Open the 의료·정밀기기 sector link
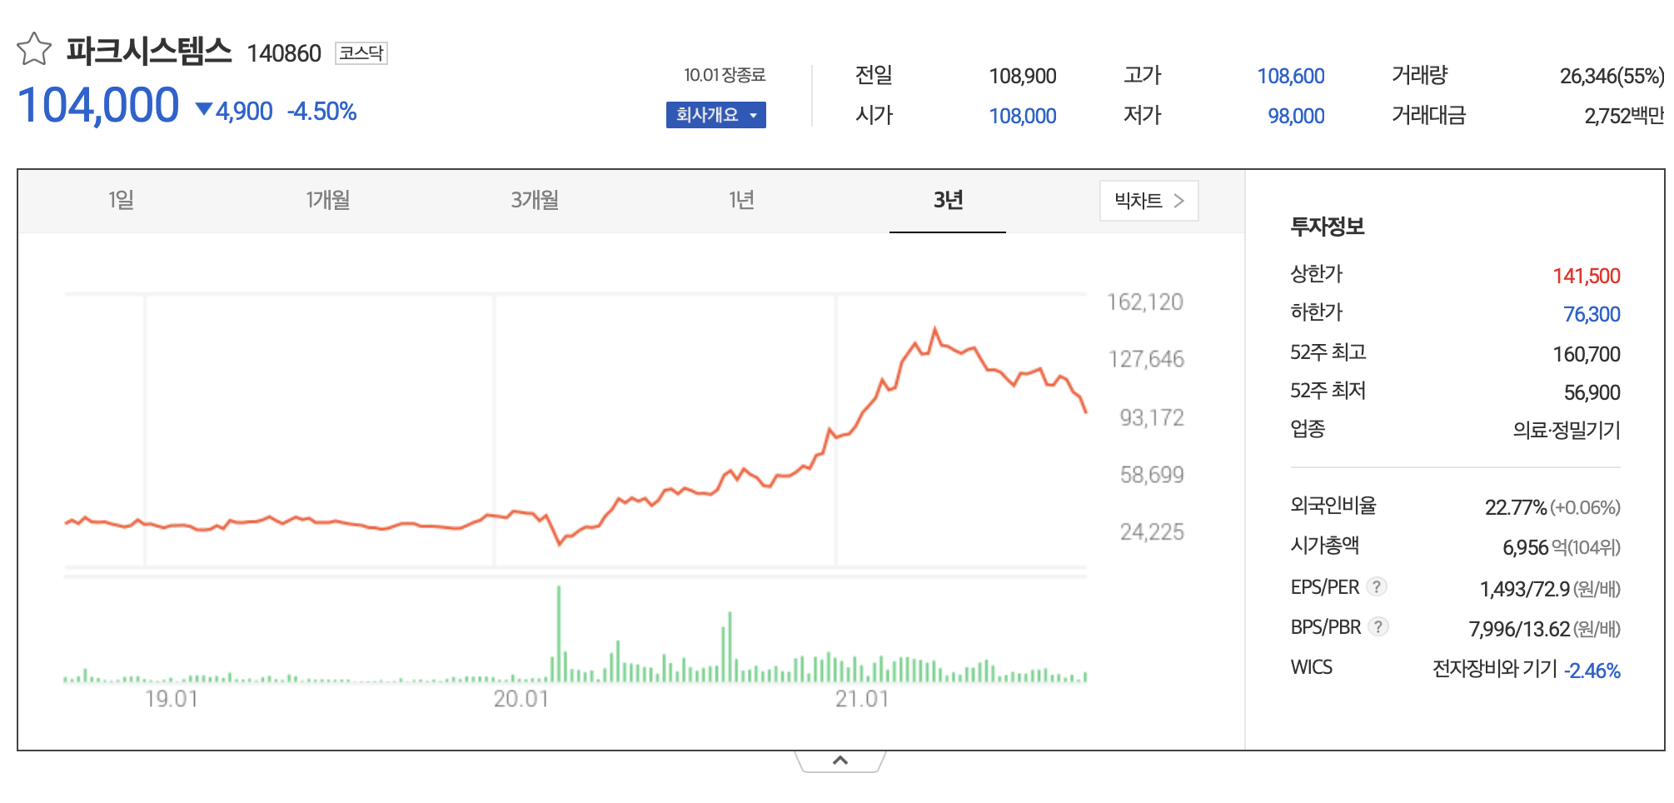 pyautogui.click(x=1567, y=430)
